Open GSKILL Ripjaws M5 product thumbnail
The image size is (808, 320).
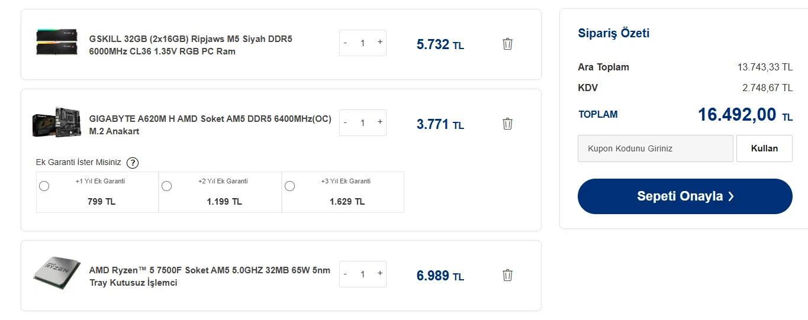pyautogui.click(x=57, y=41)
